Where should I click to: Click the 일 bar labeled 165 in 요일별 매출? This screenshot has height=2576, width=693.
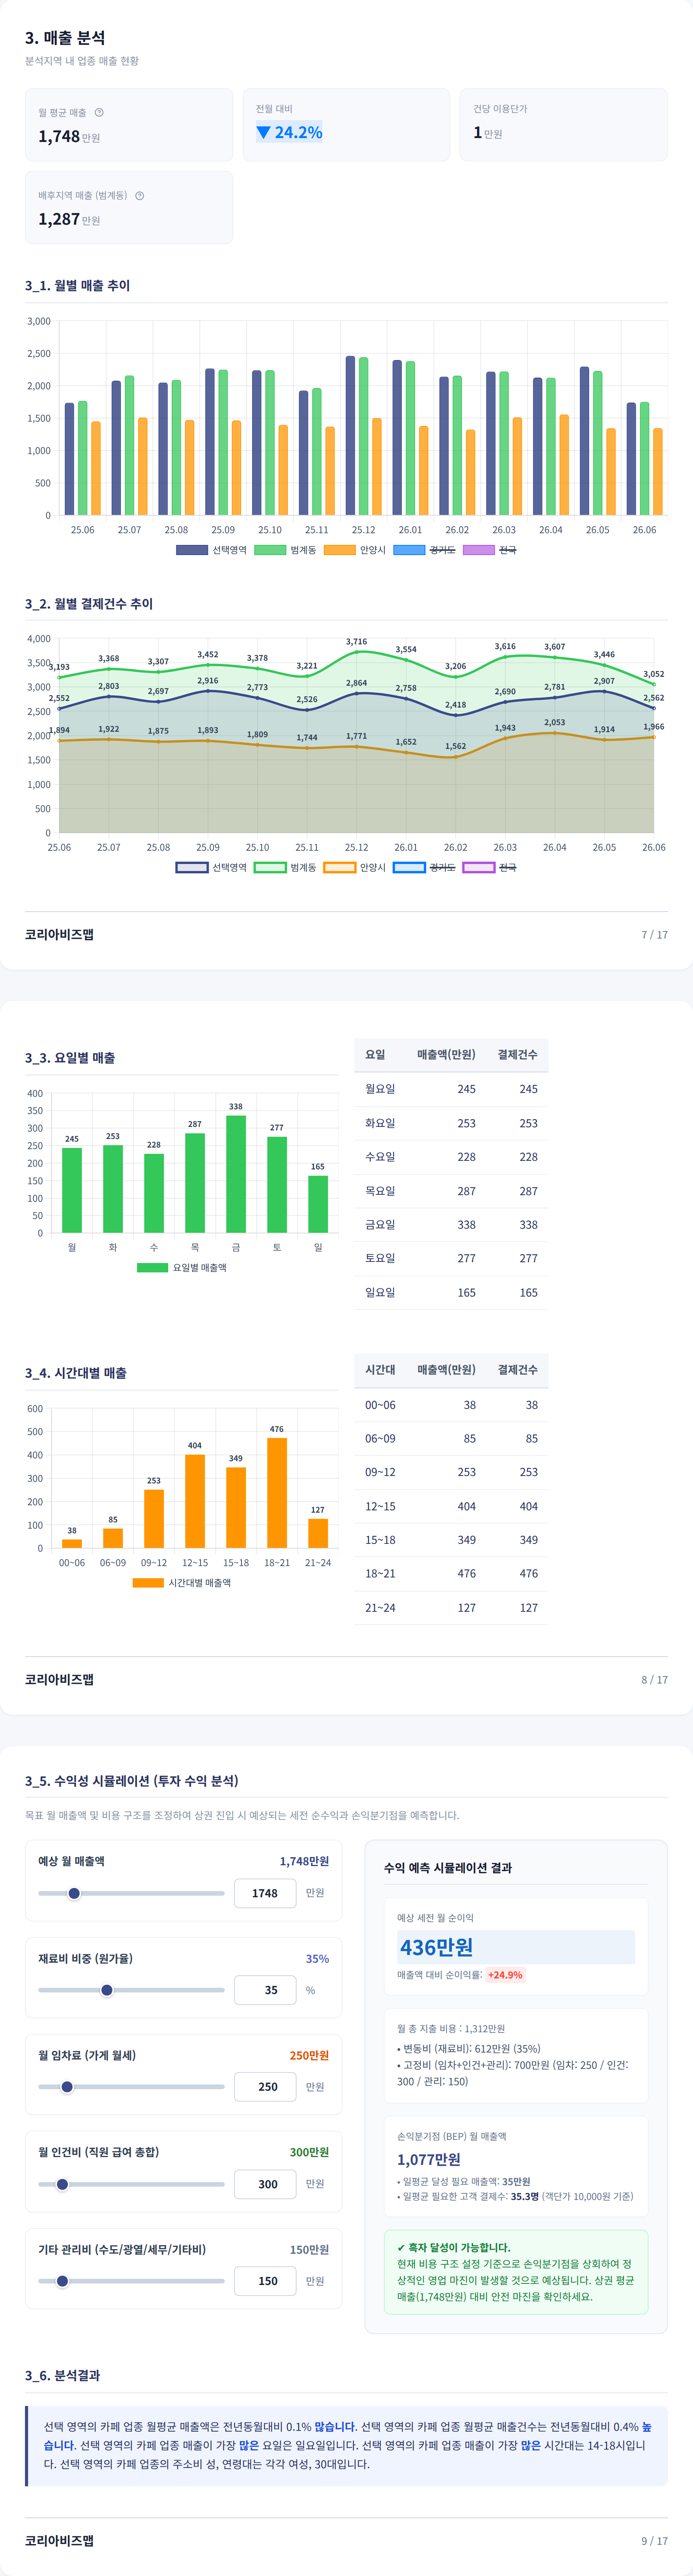[x=318, y=1204]
